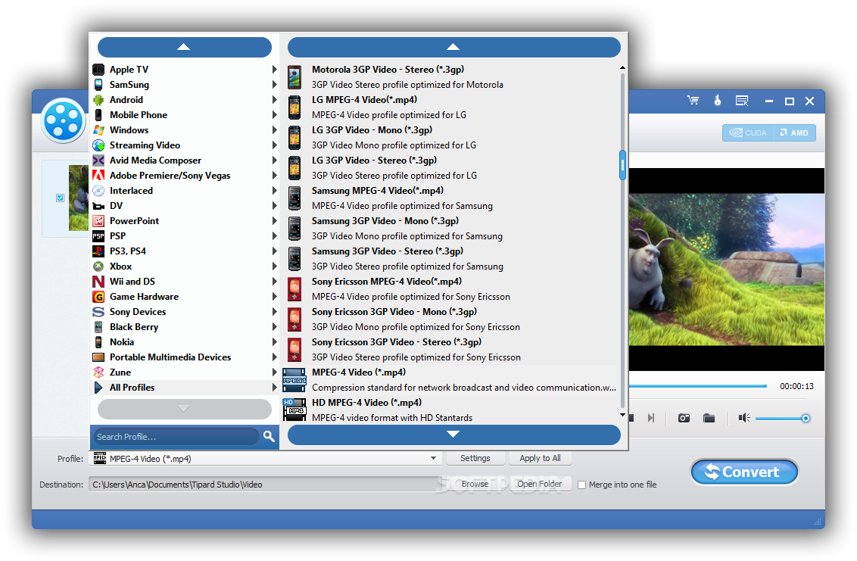Open profile Settings button
Viewport: 857px width, 561px height.
click(x=475, y=458)
